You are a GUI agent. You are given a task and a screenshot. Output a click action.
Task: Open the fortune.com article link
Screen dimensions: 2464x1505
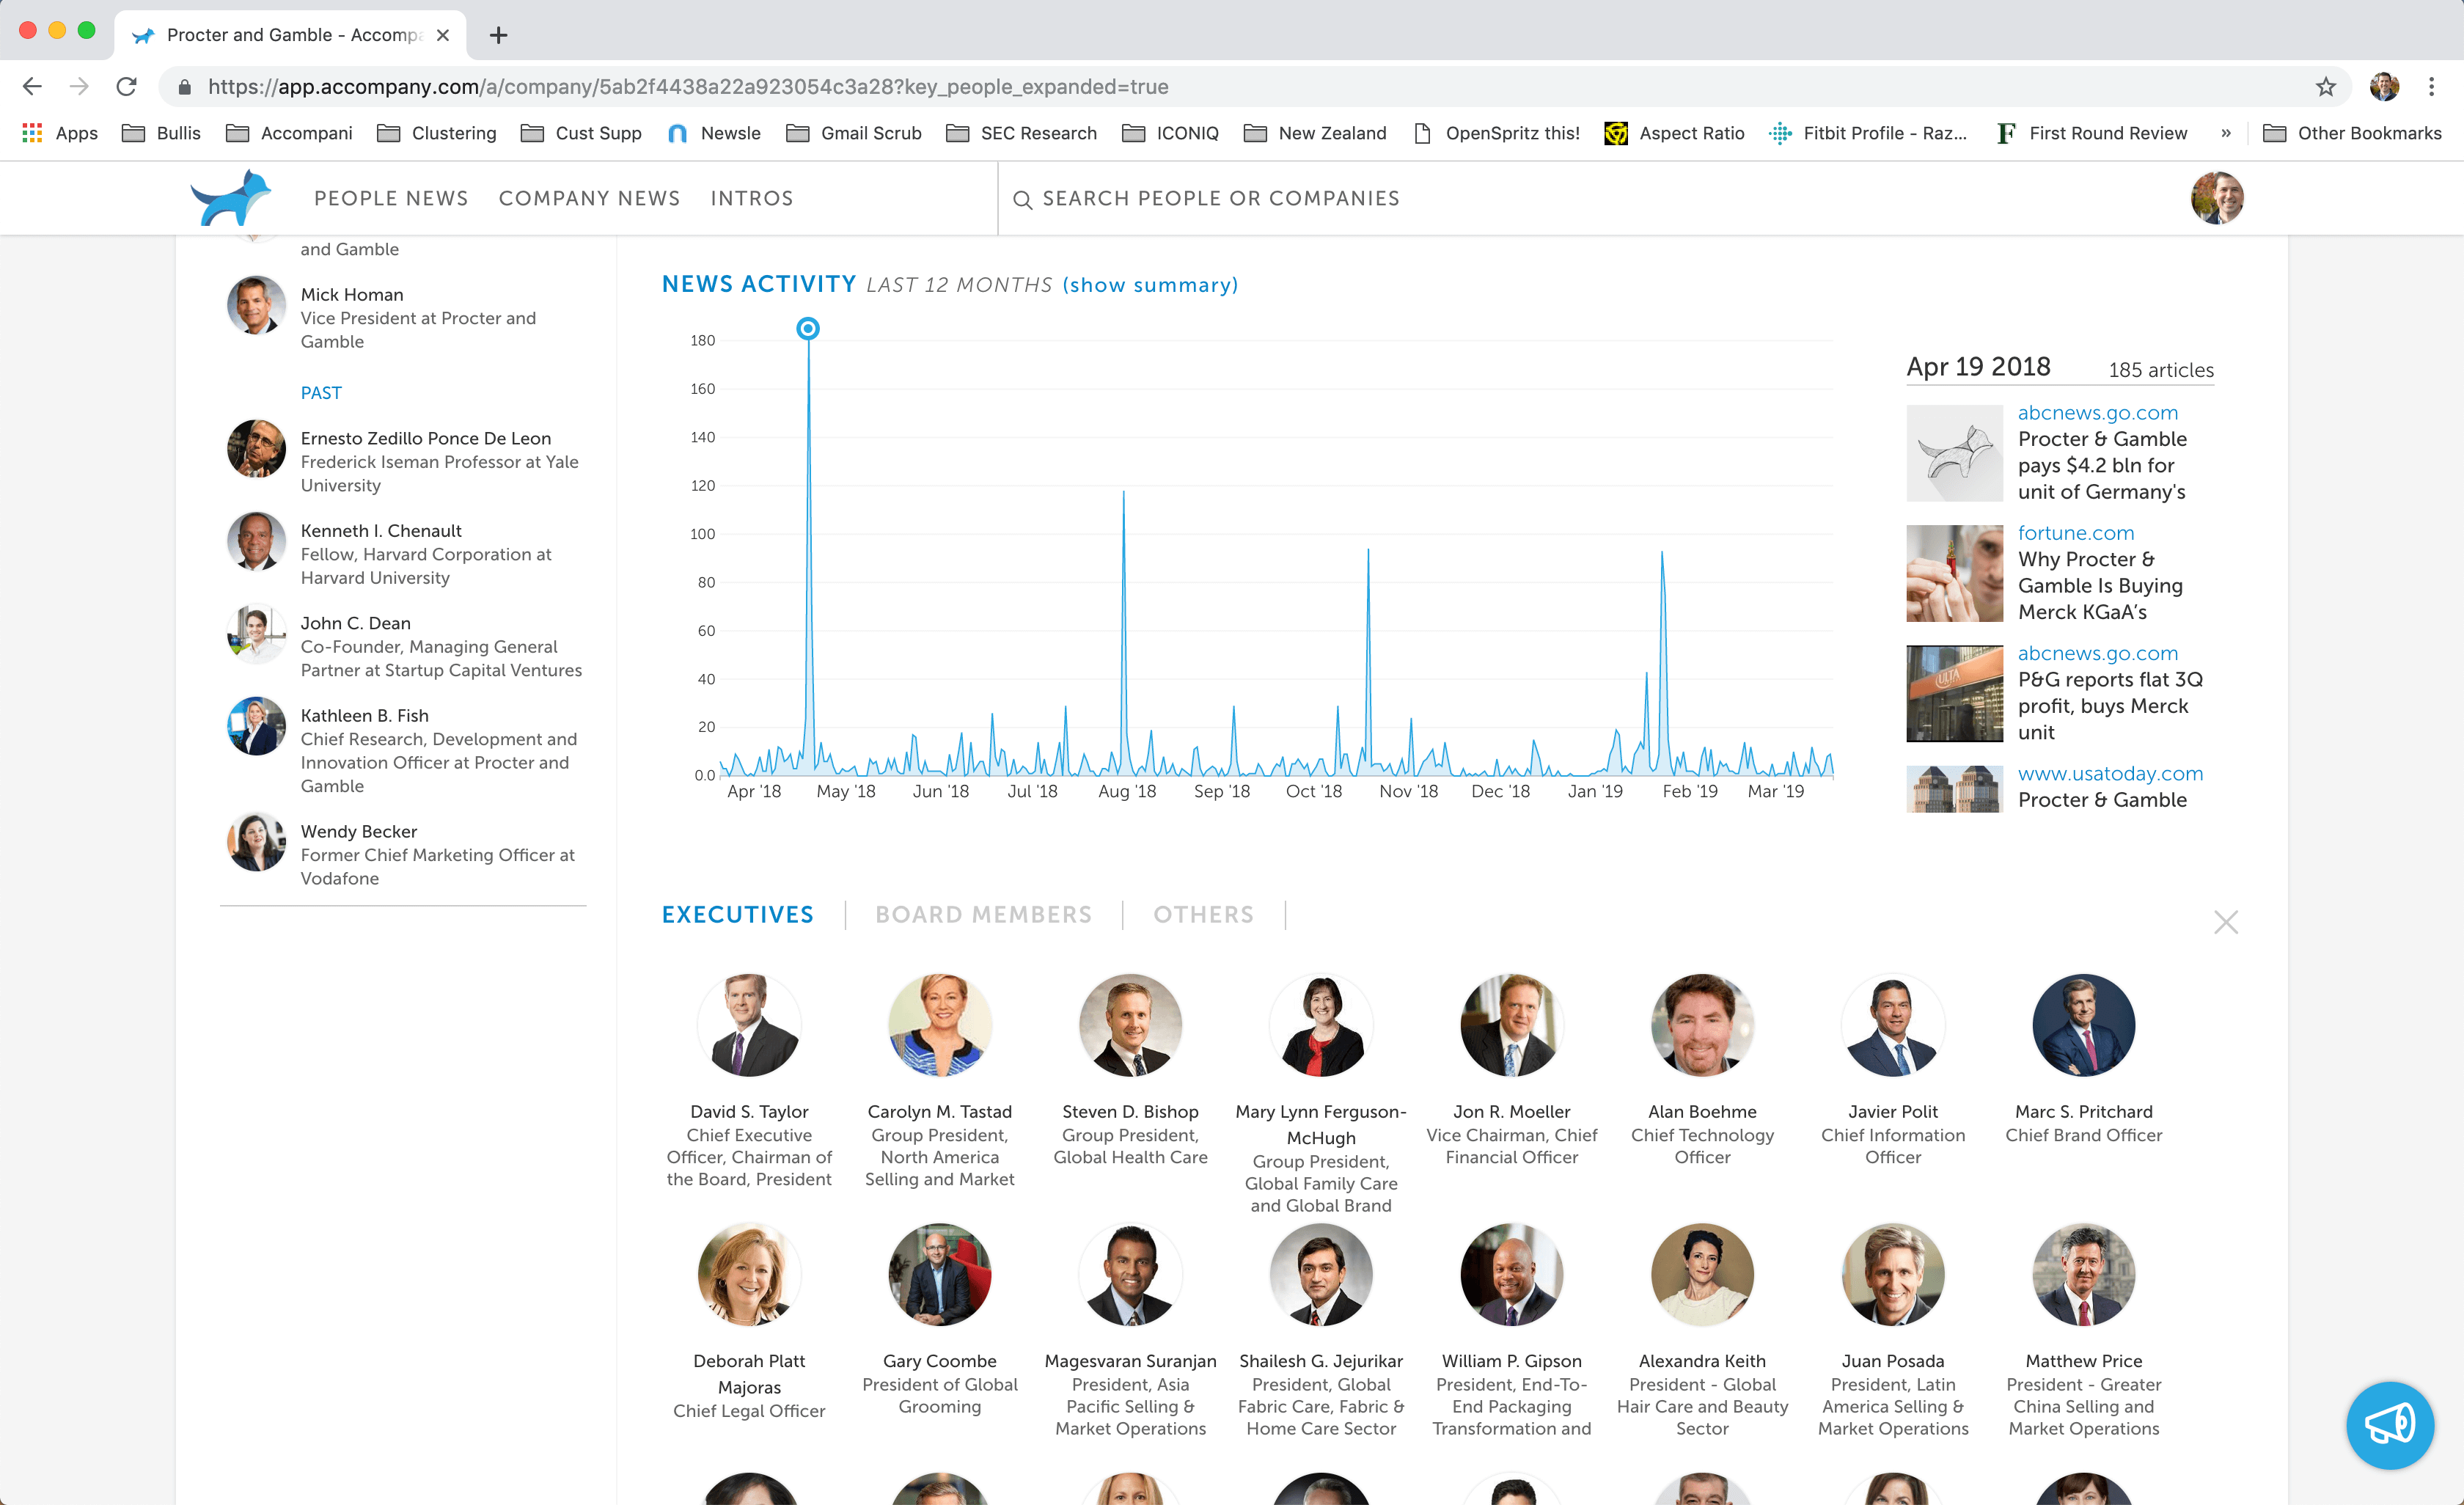pyautogui.click(x=2075, y=532)
